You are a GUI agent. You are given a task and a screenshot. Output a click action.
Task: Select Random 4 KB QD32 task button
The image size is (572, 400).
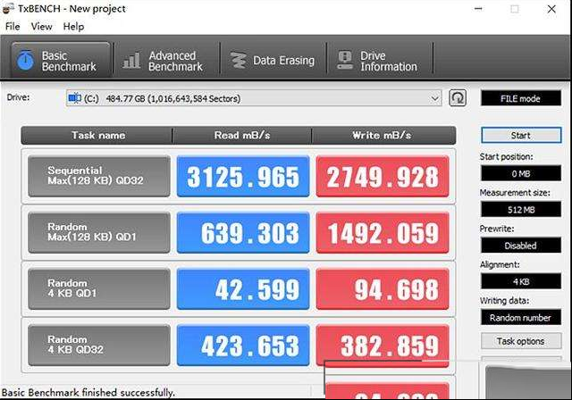99,346
